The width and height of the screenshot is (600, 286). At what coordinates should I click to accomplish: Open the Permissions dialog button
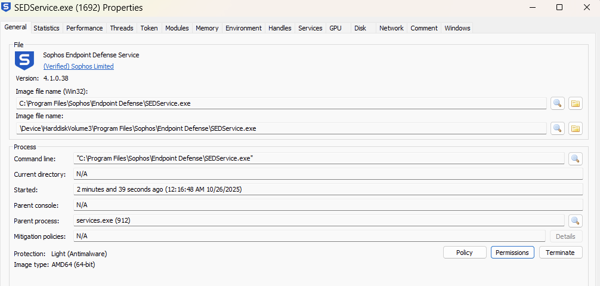click(512, 253)
